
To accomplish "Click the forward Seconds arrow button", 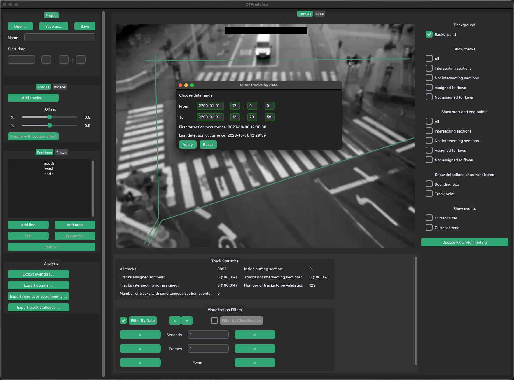I will tap(255, 334).
